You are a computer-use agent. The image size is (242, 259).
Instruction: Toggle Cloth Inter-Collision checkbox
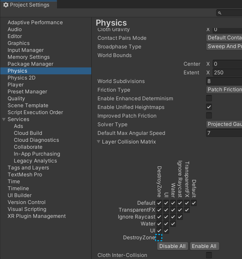pos(209,255)
